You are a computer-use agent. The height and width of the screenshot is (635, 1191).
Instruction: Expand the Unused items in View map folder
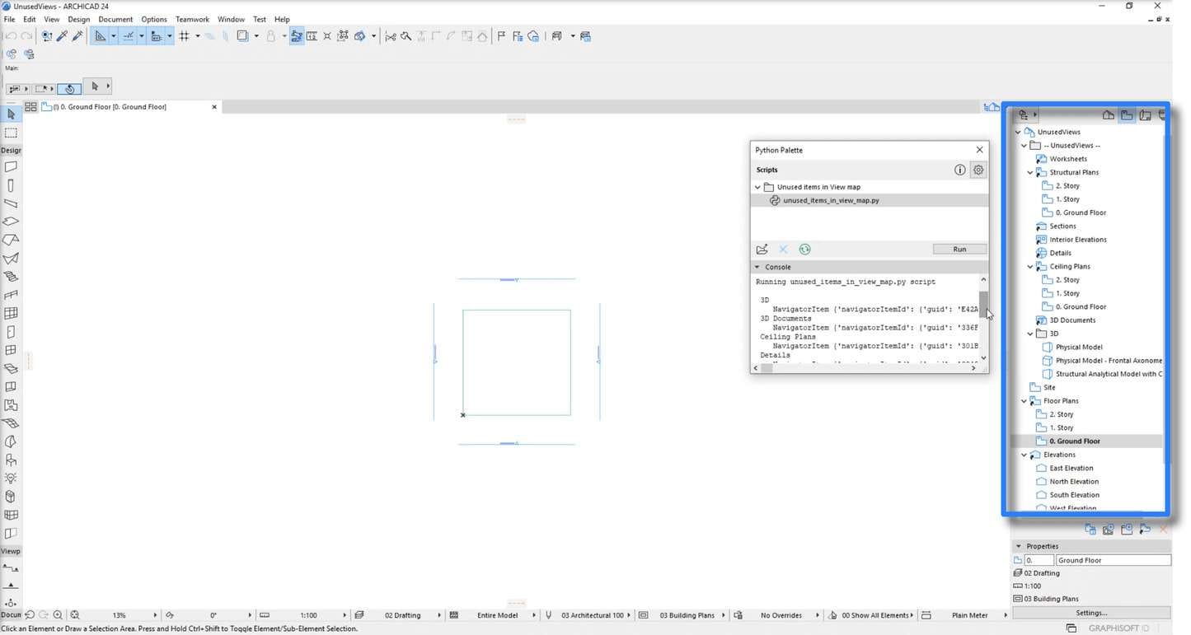coord(757,187)
